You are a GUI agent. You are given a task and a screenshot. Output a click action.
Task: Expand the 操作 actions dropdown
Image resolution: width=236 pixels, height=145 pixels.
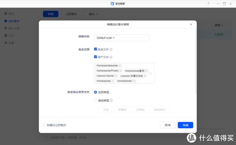(x=94, y=14)
